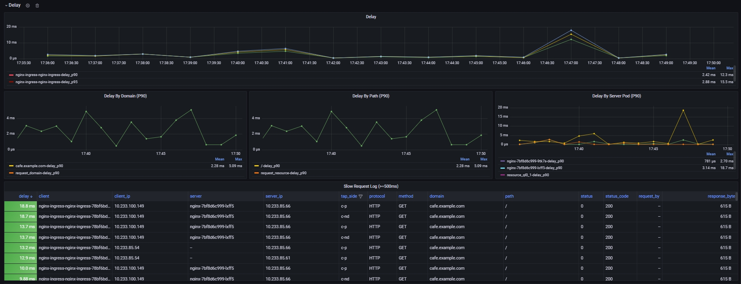Open Delay By Path (P90) panel menu
This screenshot has height=284, width=741.
[x=370, y=96]
